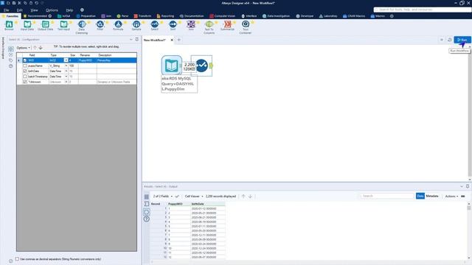
Task: Click the schedule workflow icon left of Run
Action: click(x=450, y=40)
